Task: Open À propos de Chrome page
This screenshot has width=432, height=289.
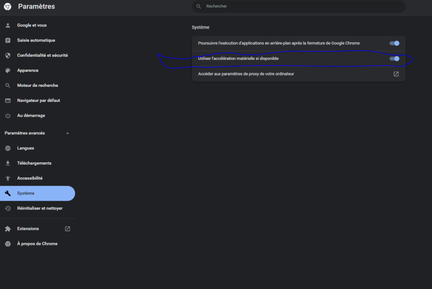Action: pyautogui.click(x=37, y=244)
